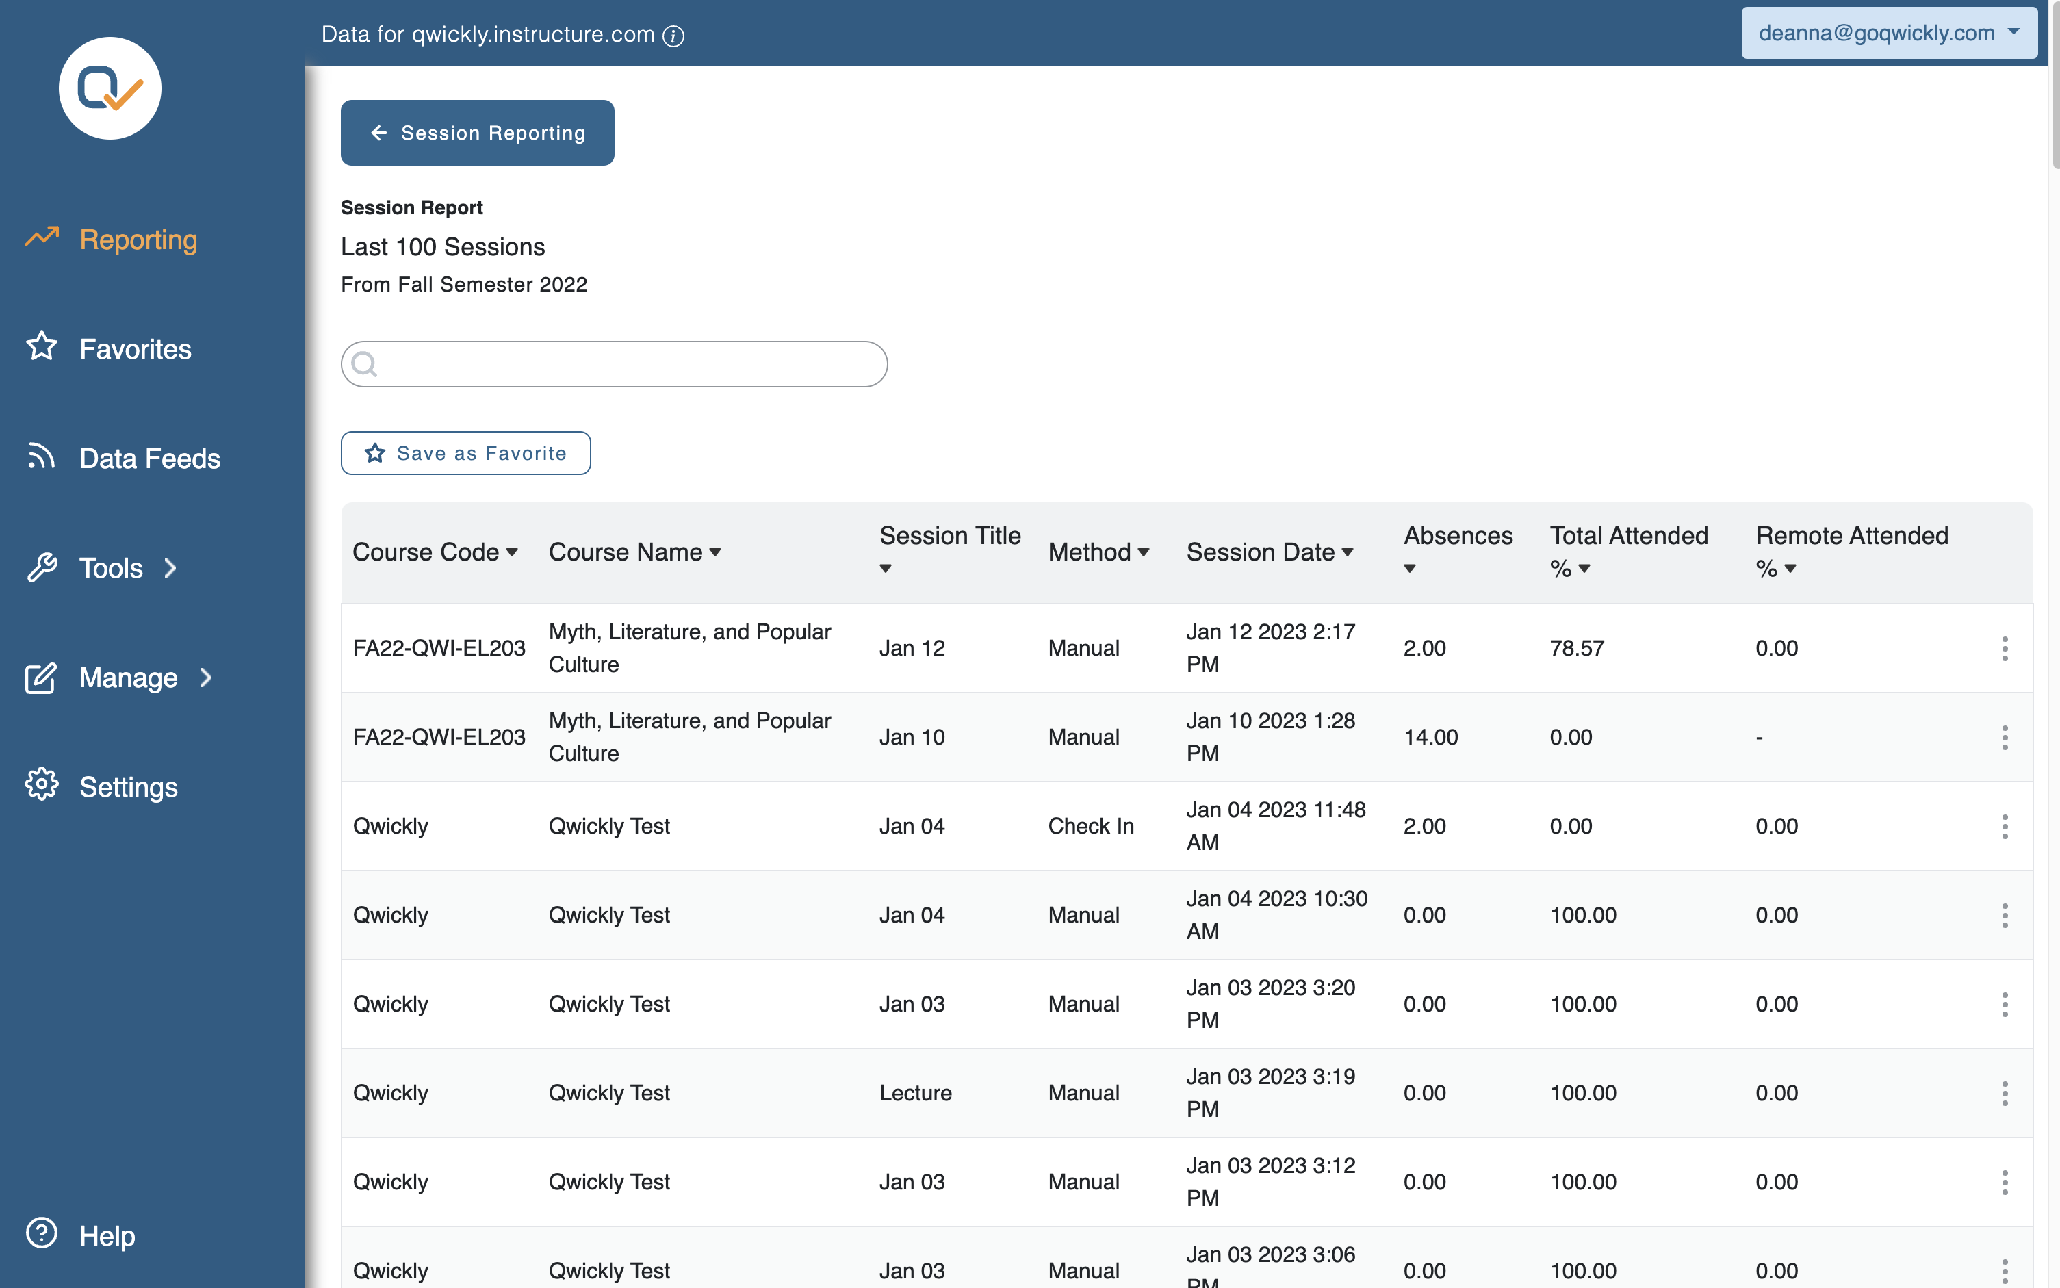The height and width of the screenshot is (1288, 2060).
Task: Click the date Jan 04 2023 11:48 AM
Action: [x=1276, y=826]
